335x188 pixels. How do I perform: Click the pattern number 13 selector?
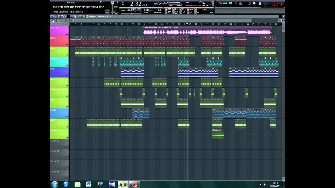pyautogui.click(x=159, y=10)
